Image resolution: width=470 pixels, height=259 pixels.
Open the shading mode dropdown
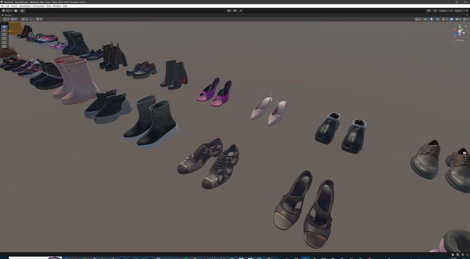tap(418, 19)
